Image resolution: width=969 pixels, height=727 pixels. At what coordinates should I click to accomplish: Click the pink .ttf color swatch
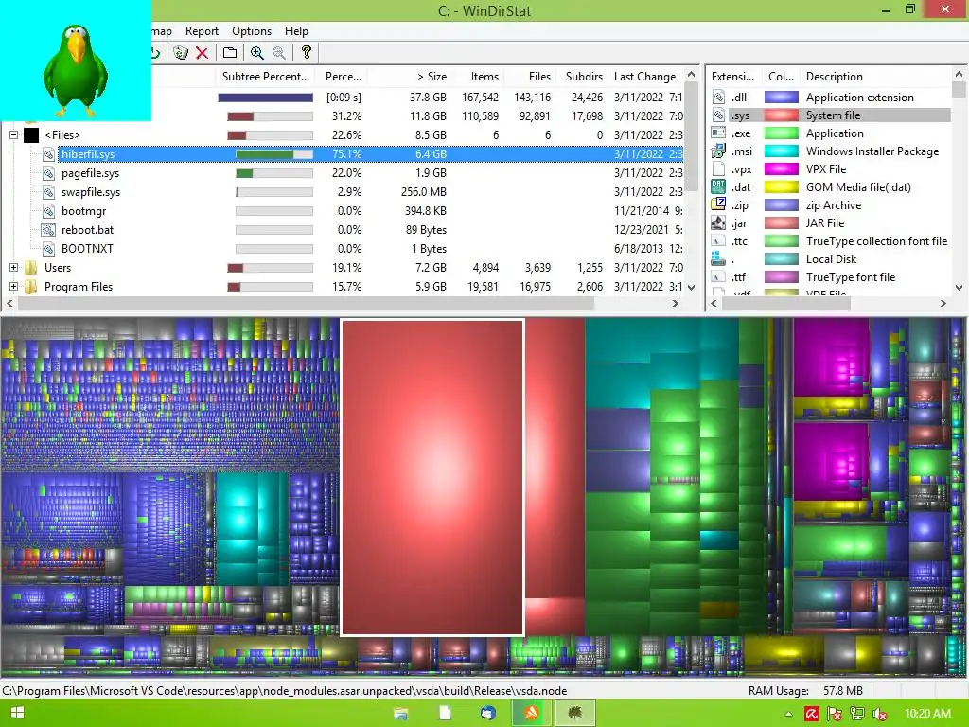(781, 277)
